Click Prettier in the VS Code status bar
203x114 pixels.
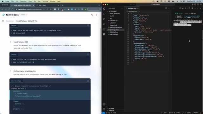(195, 113)
